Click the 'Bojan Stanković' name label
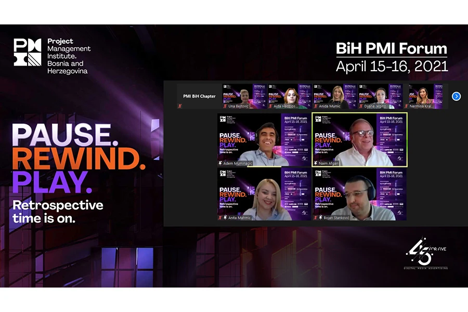 (336, 218)
